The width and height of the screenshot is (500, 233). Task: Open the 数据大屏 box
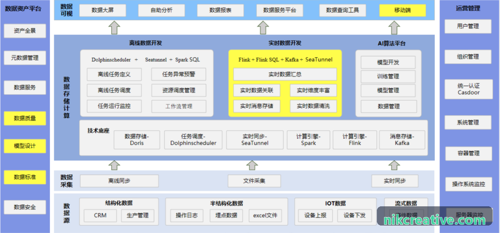(x=102, y=10)
